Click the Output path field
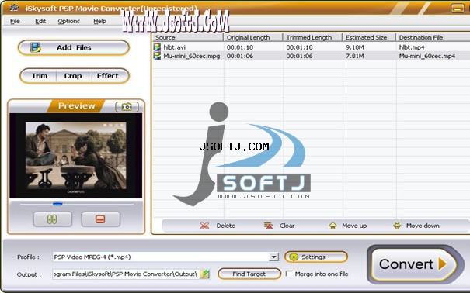Screen dimensions: 470x293 [126, 274]
